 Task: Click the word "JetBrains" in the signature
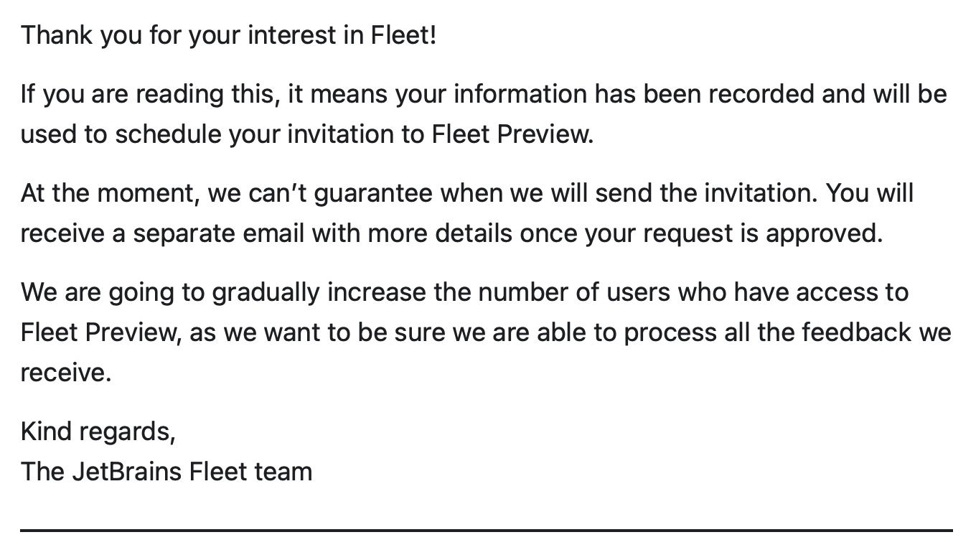[x=127, y=472]
